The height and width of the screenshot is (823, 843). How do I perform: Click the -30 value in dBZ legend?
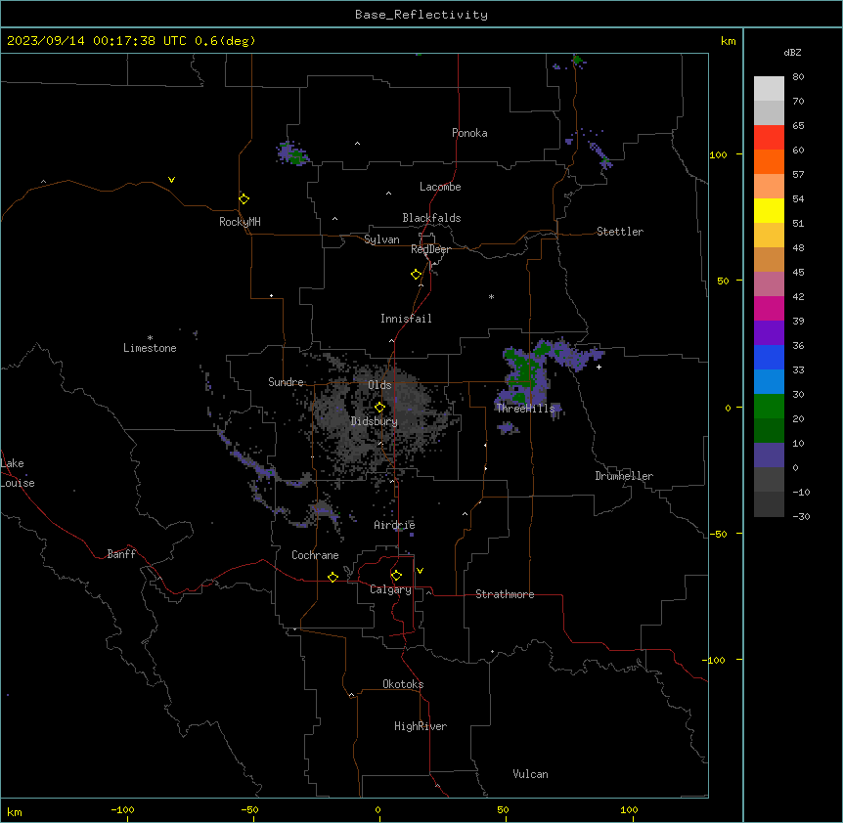pyautogui.click(x=801, y=517)
